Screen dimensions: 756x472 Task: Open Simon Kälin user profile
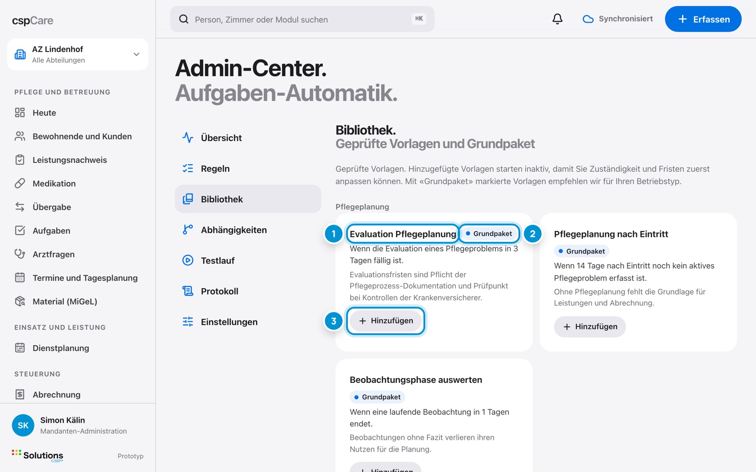point(77,425)
